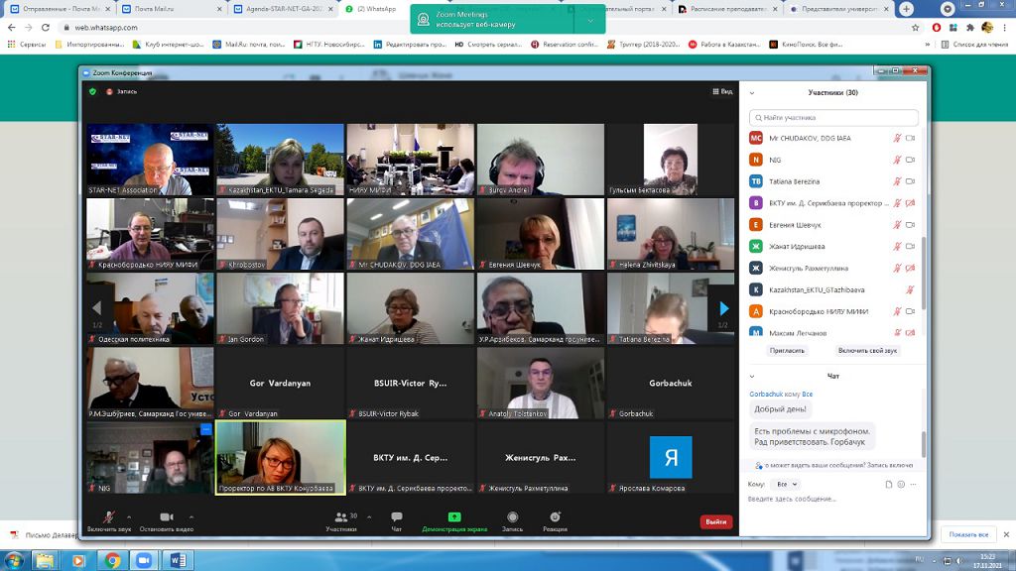Image resolution: width=1016 pixels, height=571 pixels.
Task: Click Chrome reload page icon
Action: [46, 27]
